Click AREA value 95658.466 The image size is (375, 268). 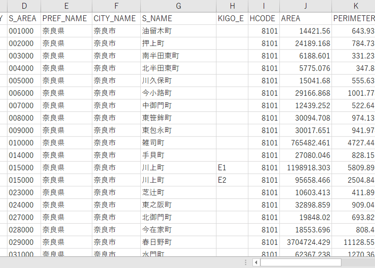point(306,180)
